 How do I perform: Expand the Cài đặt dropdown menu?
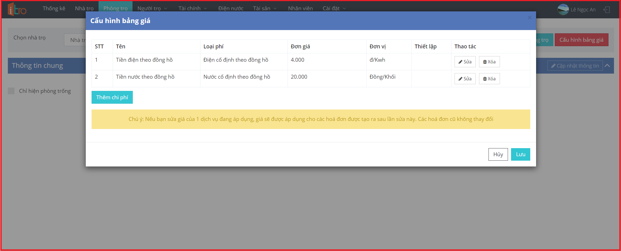click(x=334, y=9)
